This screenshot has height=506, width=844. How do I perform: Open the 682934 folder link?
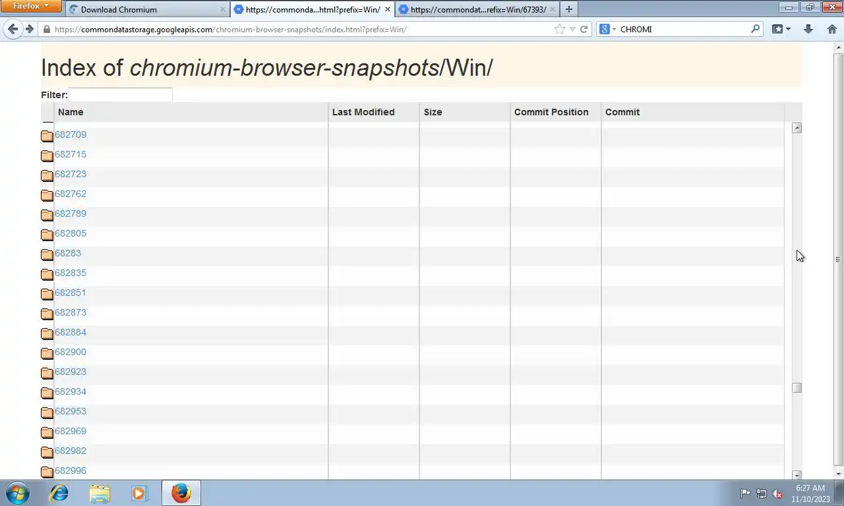(x=71, y=391)
